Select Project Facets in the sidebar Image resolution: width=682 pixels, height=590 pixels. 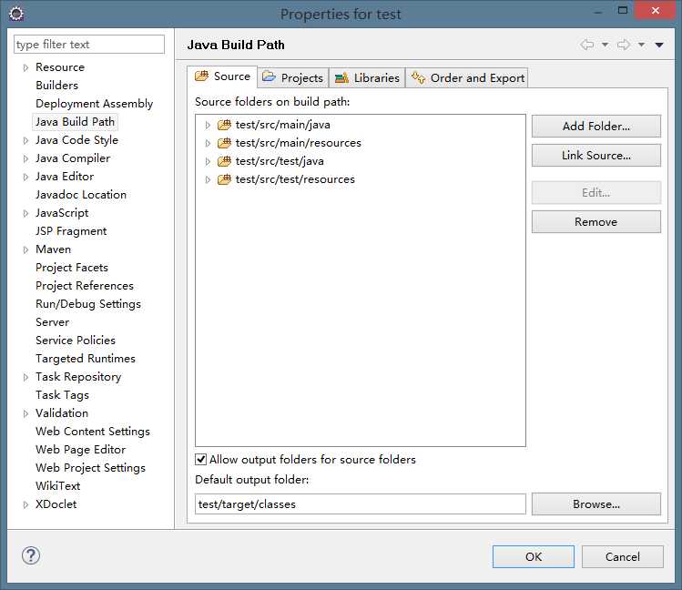coord(72,268)
